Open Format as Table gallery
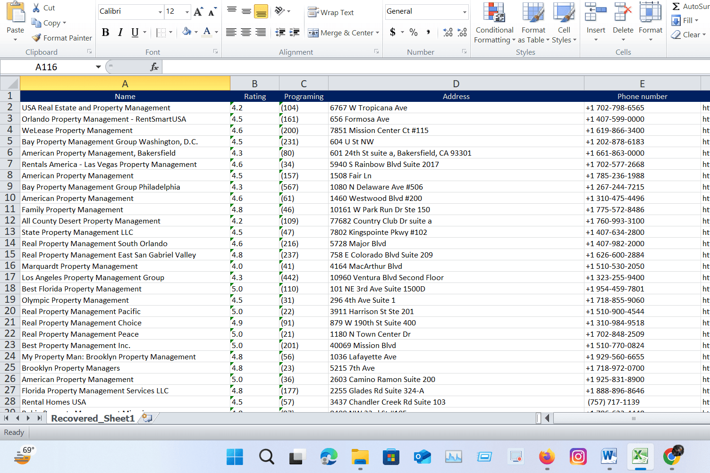 (533, 23)
